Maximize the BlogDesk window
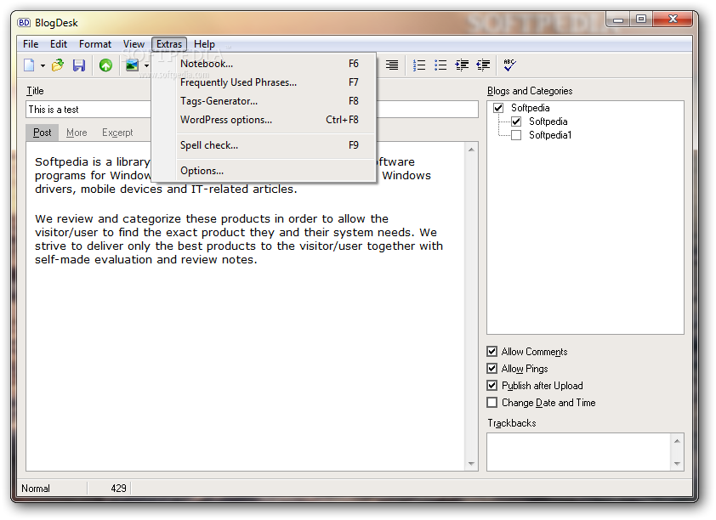Viewport: 716px width, 520px height. (641, 20)
